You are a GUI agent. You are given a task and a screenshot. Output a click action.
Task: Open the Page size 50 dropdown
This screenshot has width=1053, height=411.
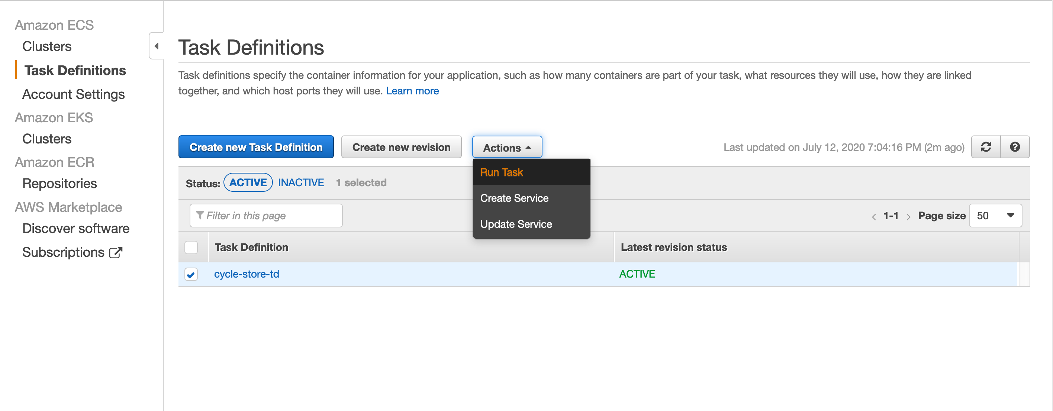click(995, 216)
